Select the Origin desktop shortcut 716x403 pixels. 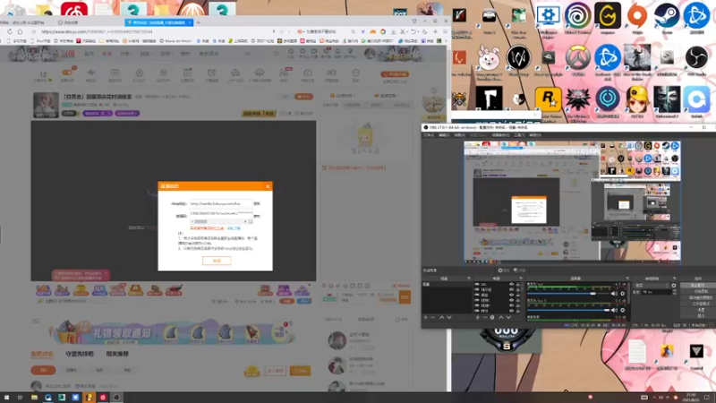(637, 16)
